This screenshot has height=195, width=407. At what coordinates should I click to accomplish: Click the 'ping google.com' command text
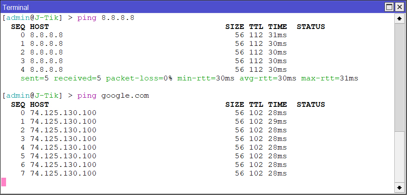tap(113, 96)
